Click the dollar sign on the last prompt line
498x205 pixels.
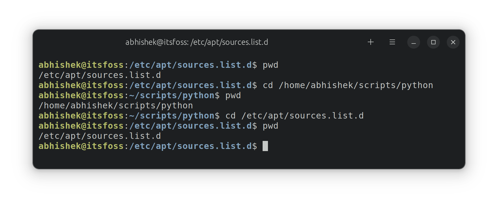254,146
